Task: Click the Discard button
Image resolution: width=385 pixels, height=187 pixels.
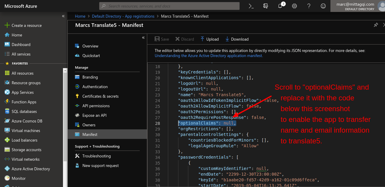Action: [185, 39]
